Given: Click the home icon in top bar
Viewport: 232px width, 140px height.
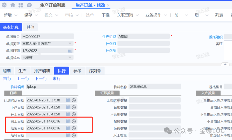Looking at the screenshot, I should click(13, 5).
